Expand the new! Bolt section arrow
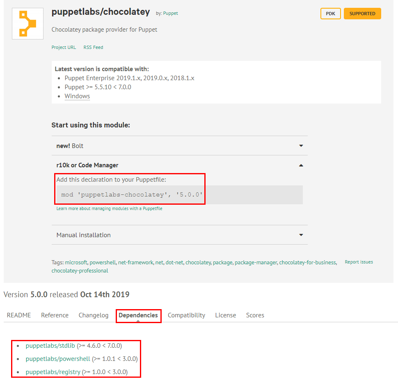 click(301, 146)
